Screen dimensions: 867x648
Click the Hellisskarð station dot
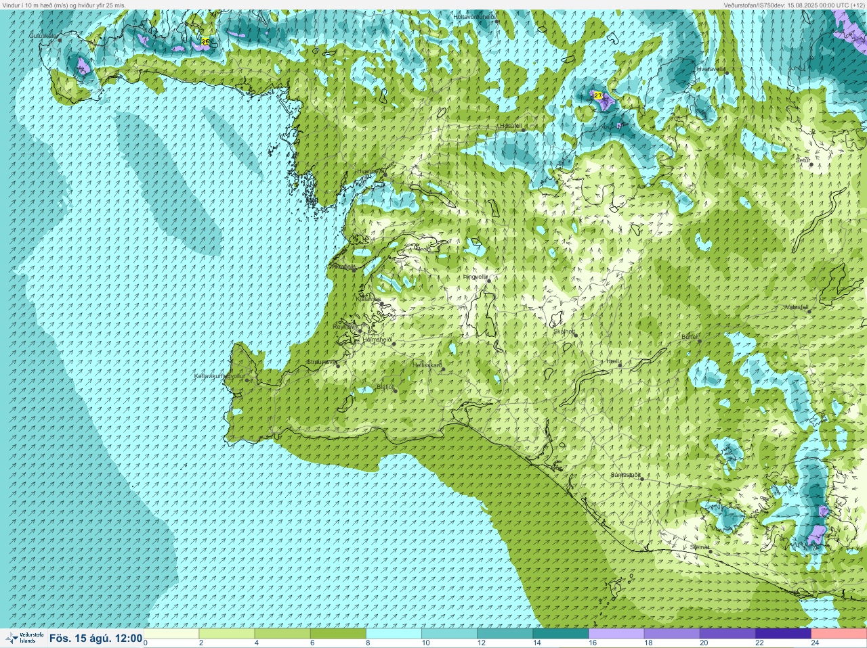[443, 369]
